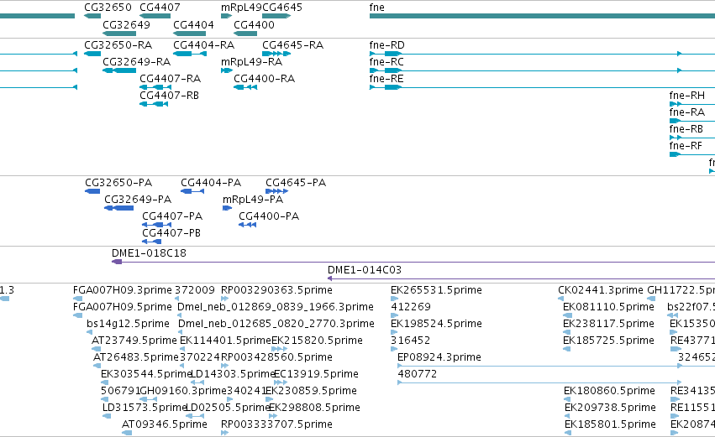Select EST CK02441.3prime
Viewport: 715px width, 437px height.
pyautogui.click(x=601, y=290)
